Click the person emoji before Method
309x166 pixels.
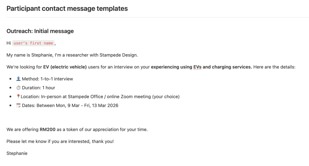click(18, 79)
